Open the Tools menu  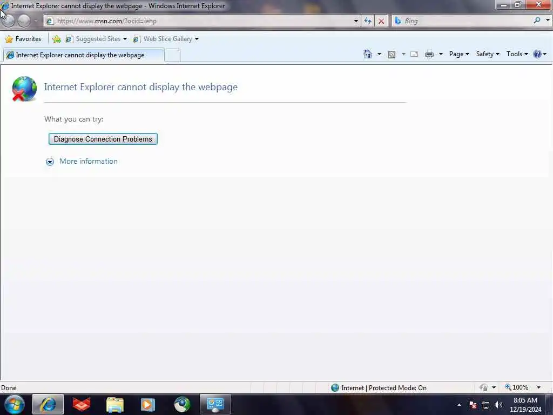[517, 54]
